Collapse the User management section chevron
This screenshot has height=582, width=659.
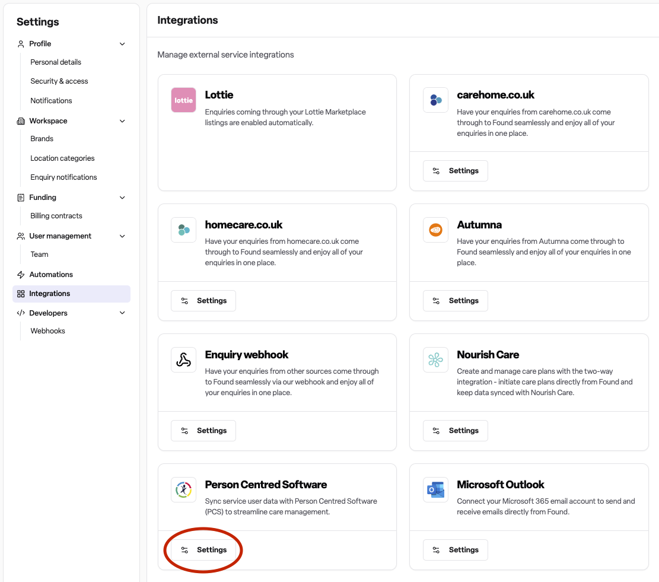click(122, 236)
